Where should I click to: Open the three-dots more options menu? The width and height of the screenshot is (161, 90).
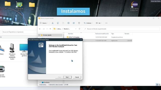coord(106,23)
